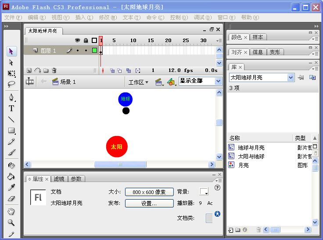Click the 设置... publish settings button
Image resolution: width=323 pixels, height=240 pixels.
pos(149,203)
